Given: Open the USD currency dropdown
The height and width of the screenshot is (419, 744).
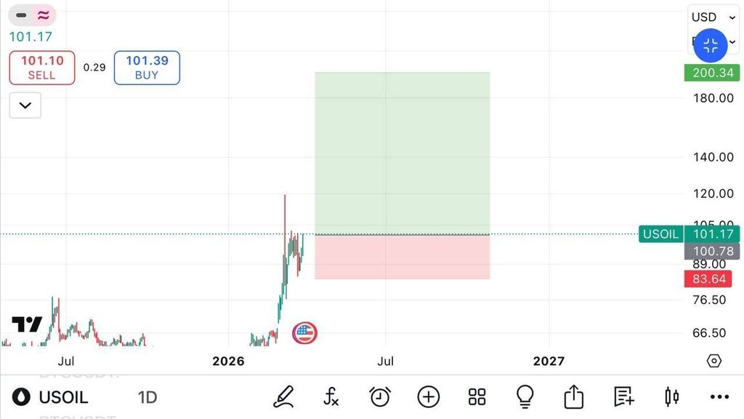Looking at the screenshot, I should (713, 17).
